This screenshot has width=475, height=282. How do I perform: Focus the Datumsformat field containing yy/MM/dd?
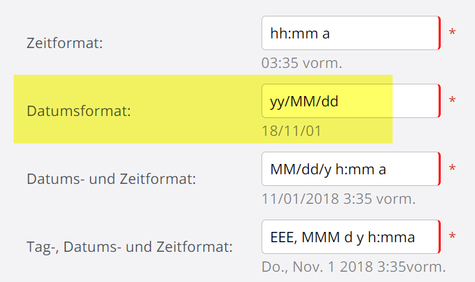click(350, 101)
